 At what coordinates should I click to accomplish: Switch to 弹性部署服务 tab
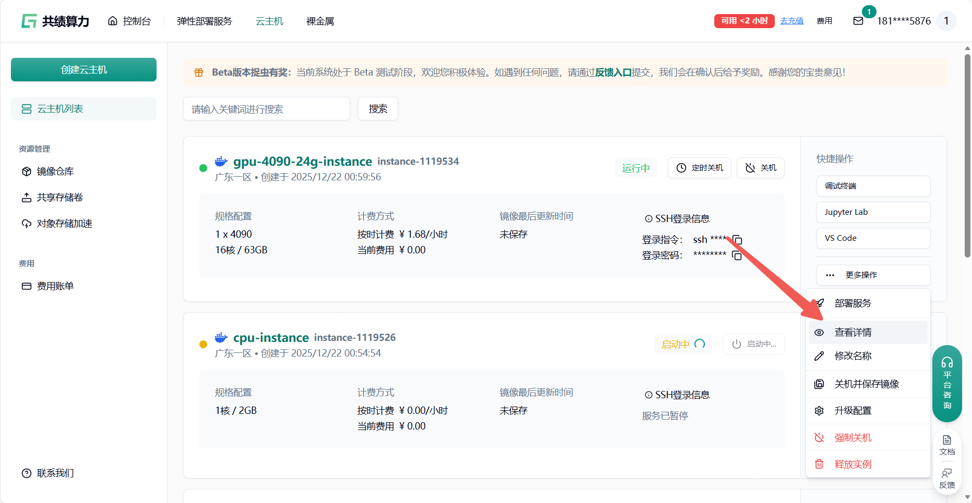click(204, 21)
